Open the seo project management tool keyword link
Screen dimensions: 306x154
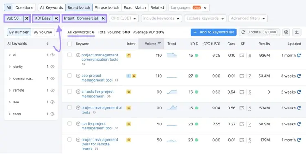pyautogui.click(x=97, y=78)
